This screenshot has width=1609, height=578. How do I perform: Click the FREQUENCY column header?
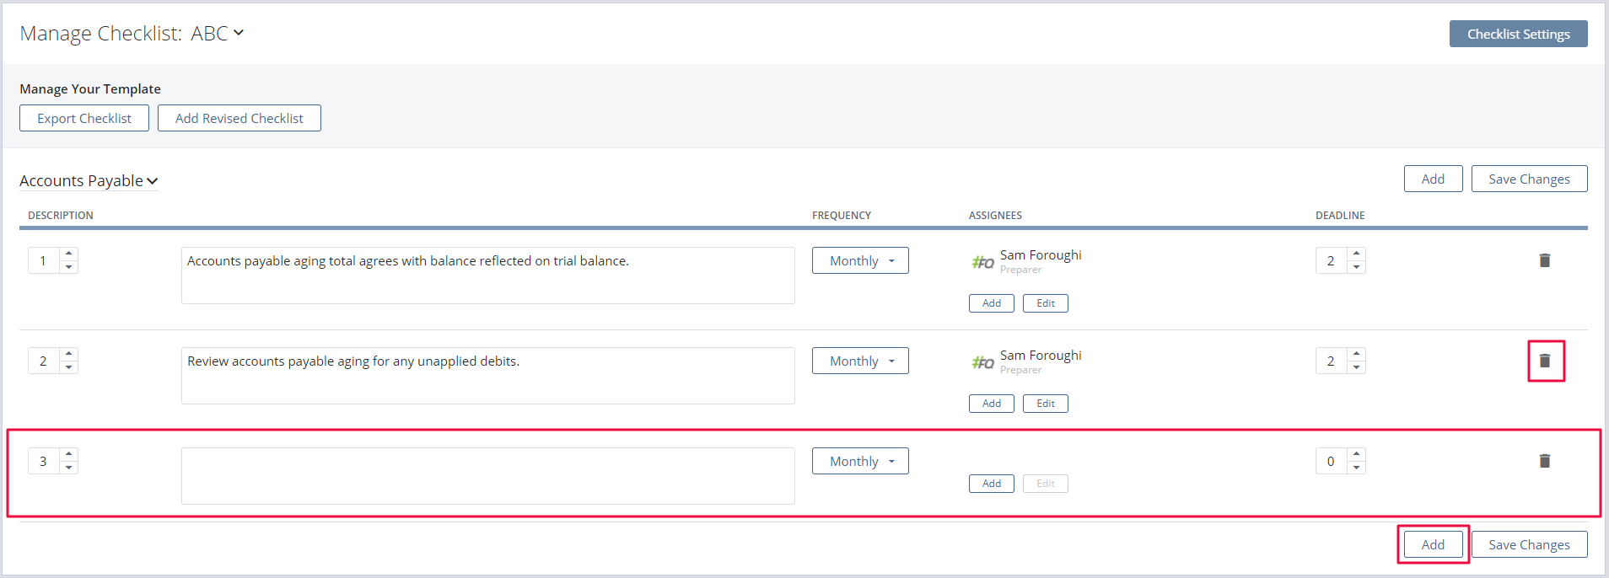pos(842,216)
